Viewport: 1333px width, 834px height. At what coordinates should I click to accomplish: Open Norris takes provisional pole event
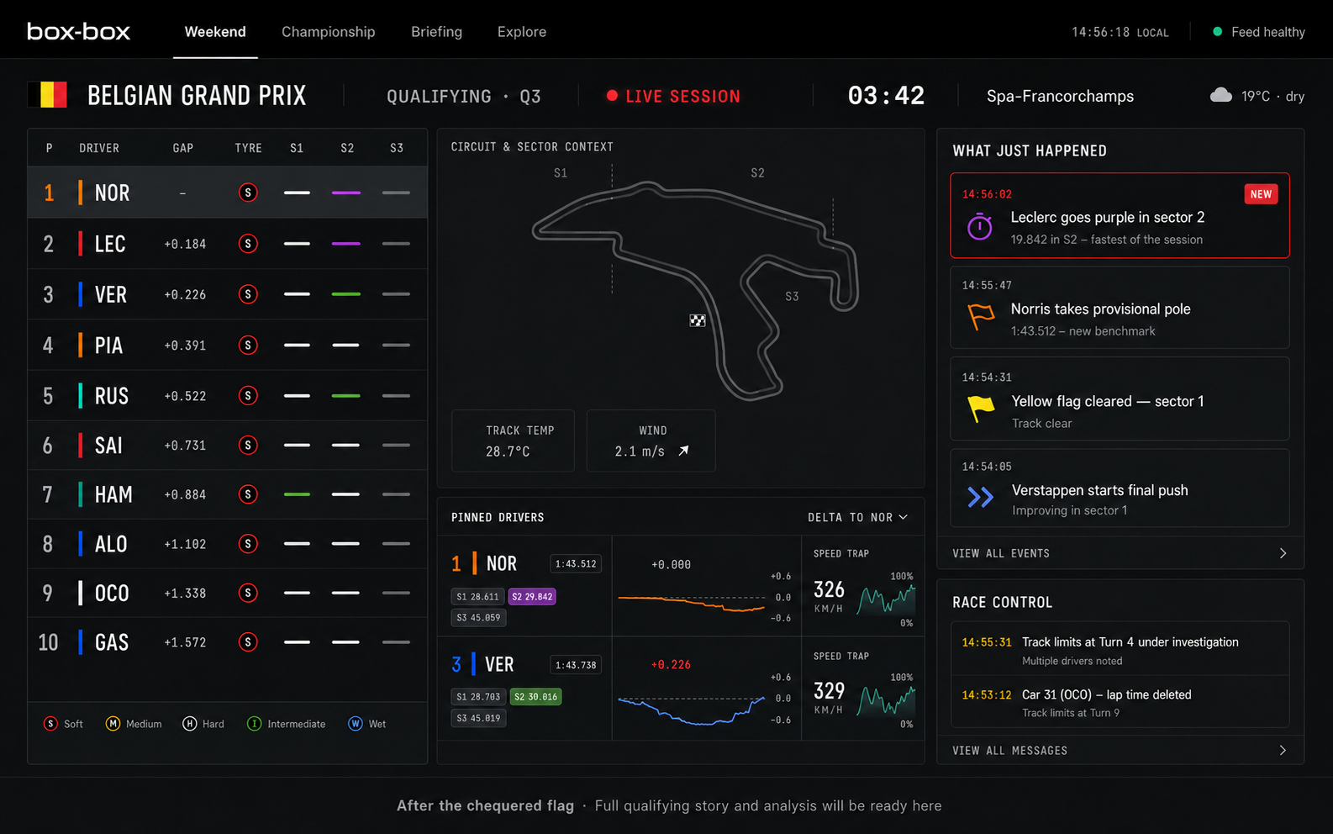tap(1120, 307)
